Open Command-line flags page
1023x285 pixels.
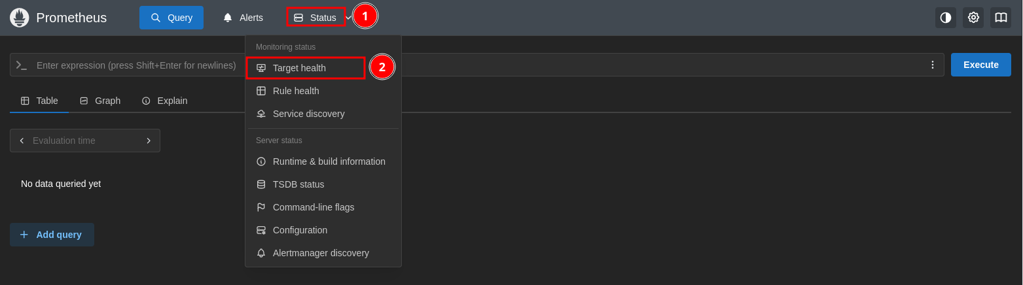[313, 207]
